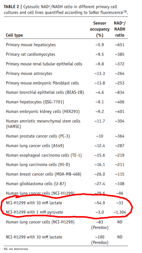This screenshot has height=253, width=142.
Task: Click the ~1,304 pyruvate ratio value
Action: (x=120, y=212)
